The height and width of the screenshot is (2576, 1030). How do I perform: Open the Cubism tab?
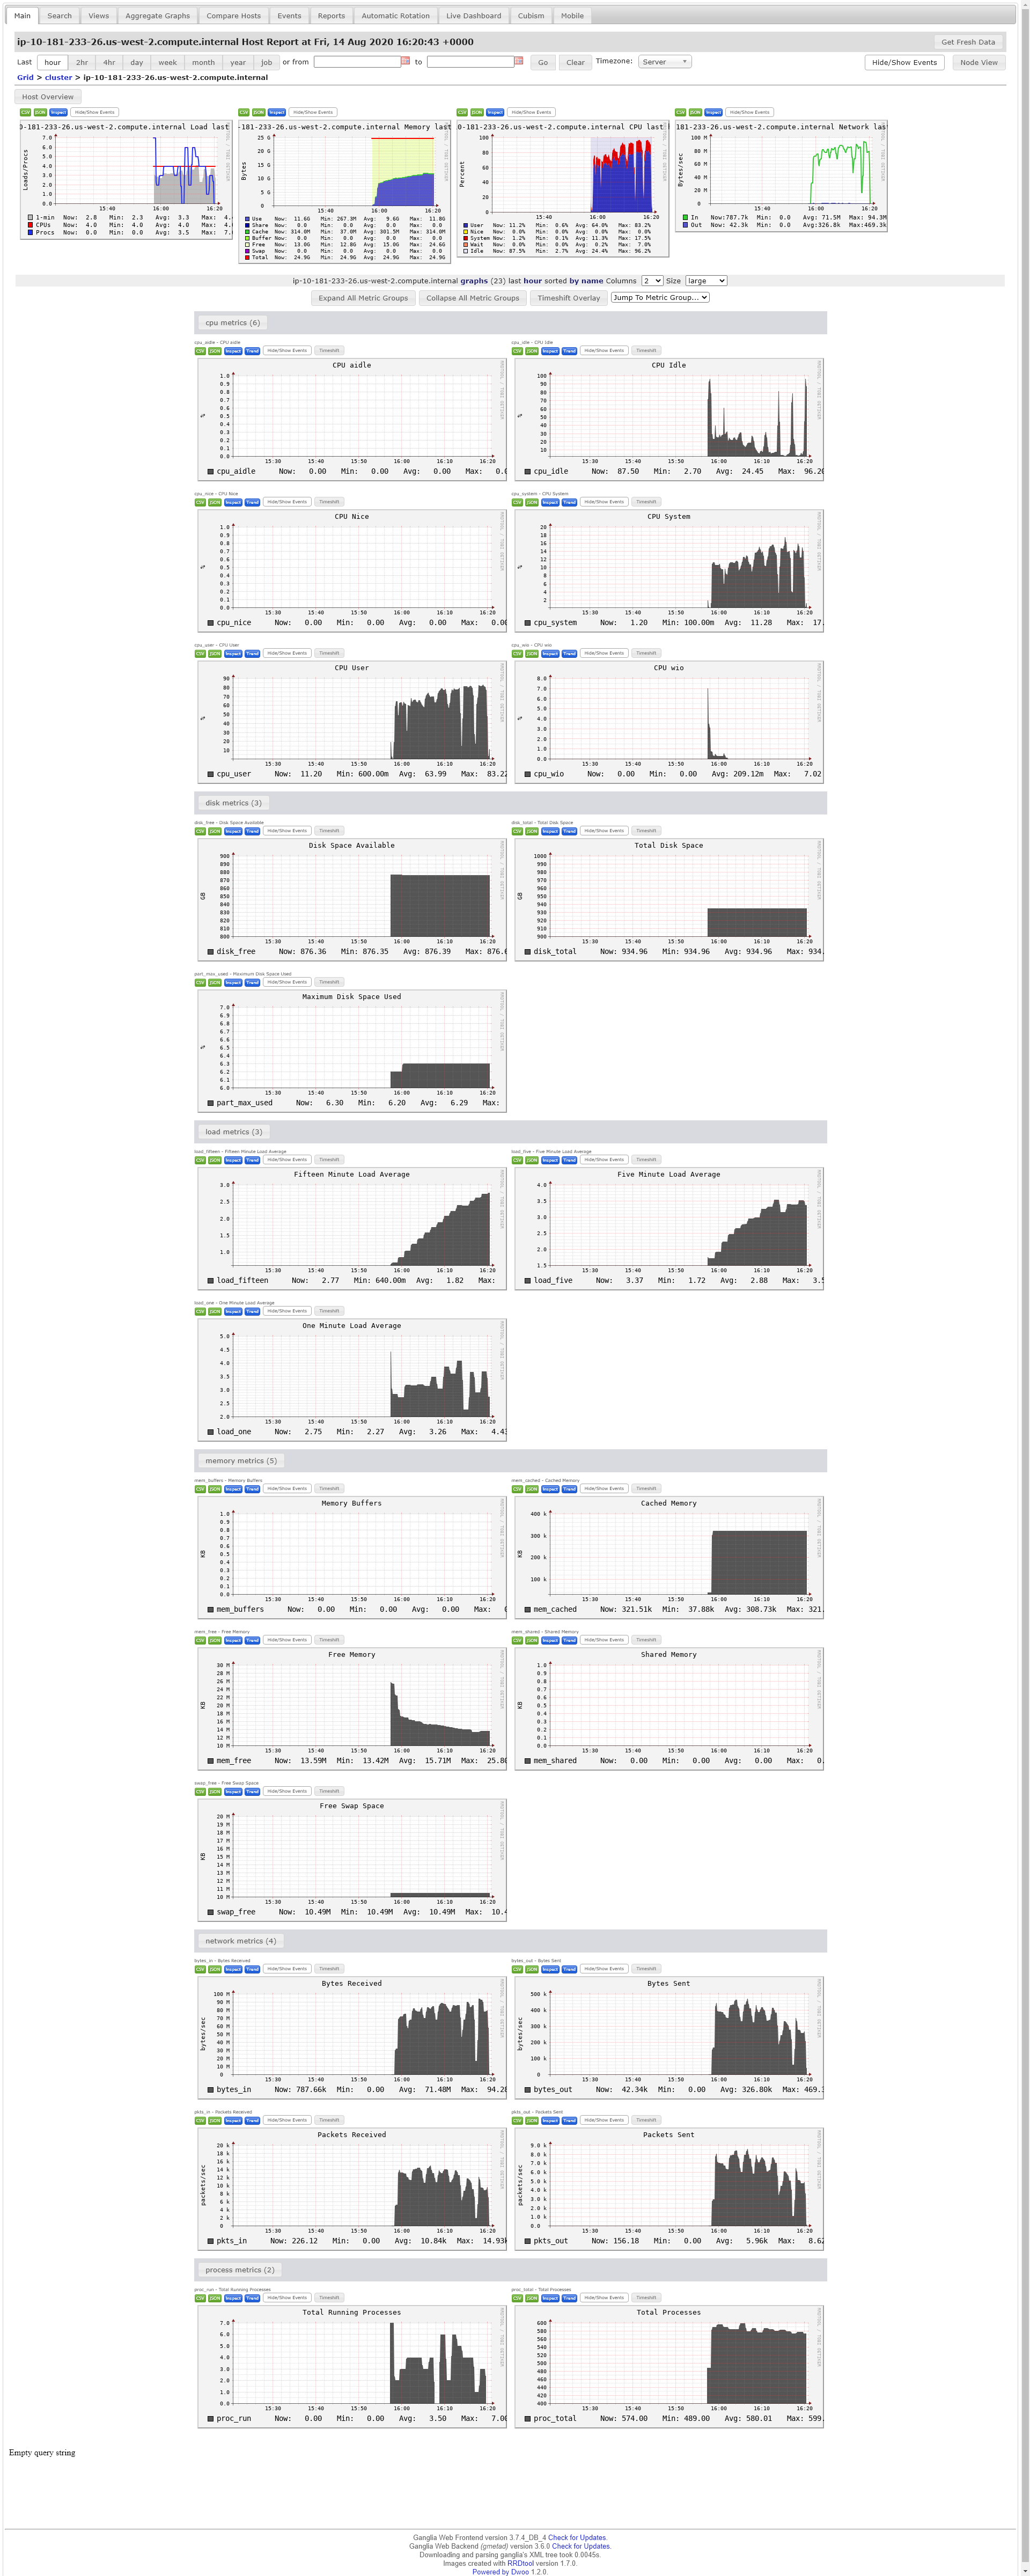tap(531, 16)
